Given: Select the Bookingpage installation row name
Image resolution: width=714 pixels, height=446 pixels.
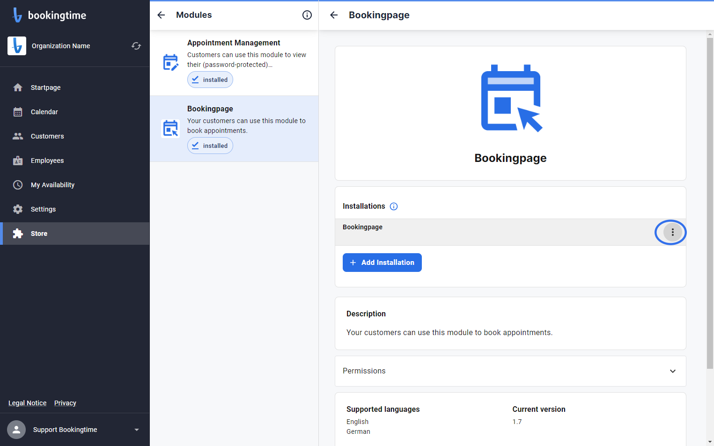Looking at the screenshot, I should tap(362, 227).
